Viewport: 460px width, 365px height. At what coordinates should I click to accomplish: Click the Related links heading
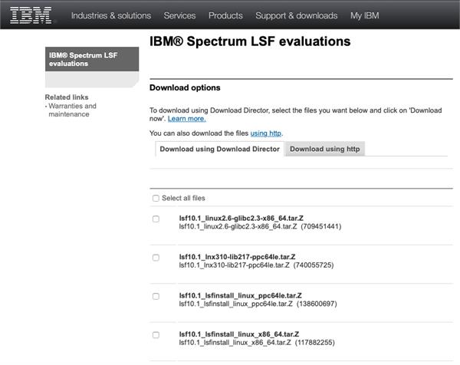tap(67, 97)
